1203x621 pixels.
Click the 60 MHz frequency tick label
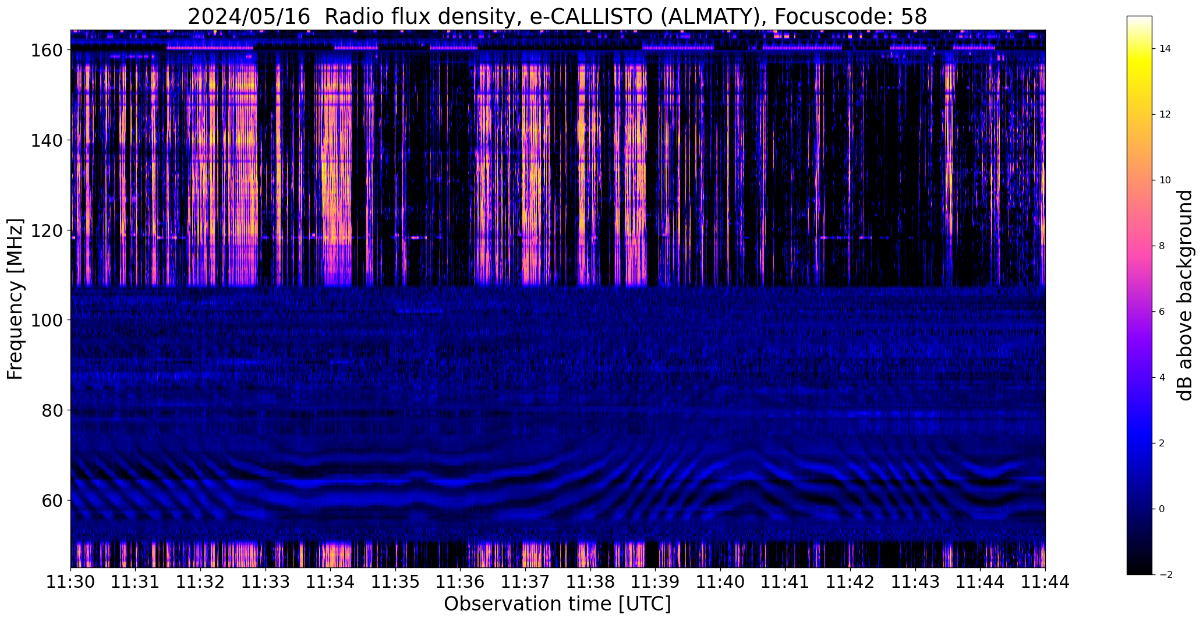pos(52,500)
